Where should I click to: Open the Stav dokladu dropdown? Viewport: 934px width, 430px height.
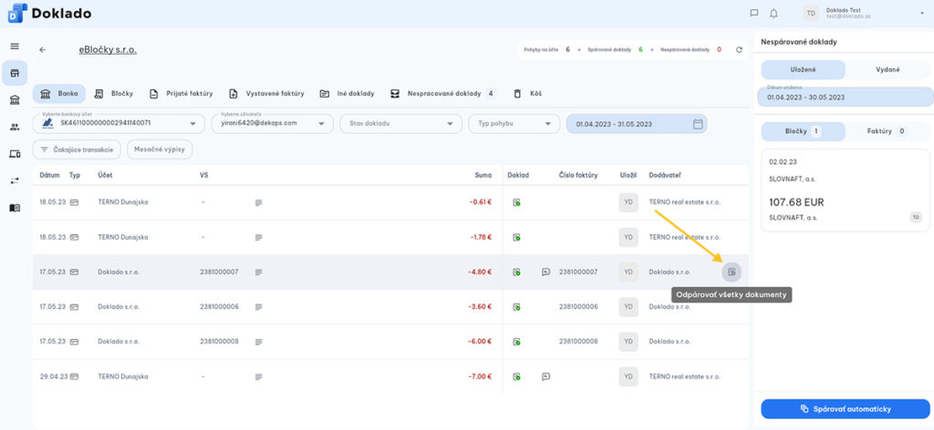(x=401, y=123)
